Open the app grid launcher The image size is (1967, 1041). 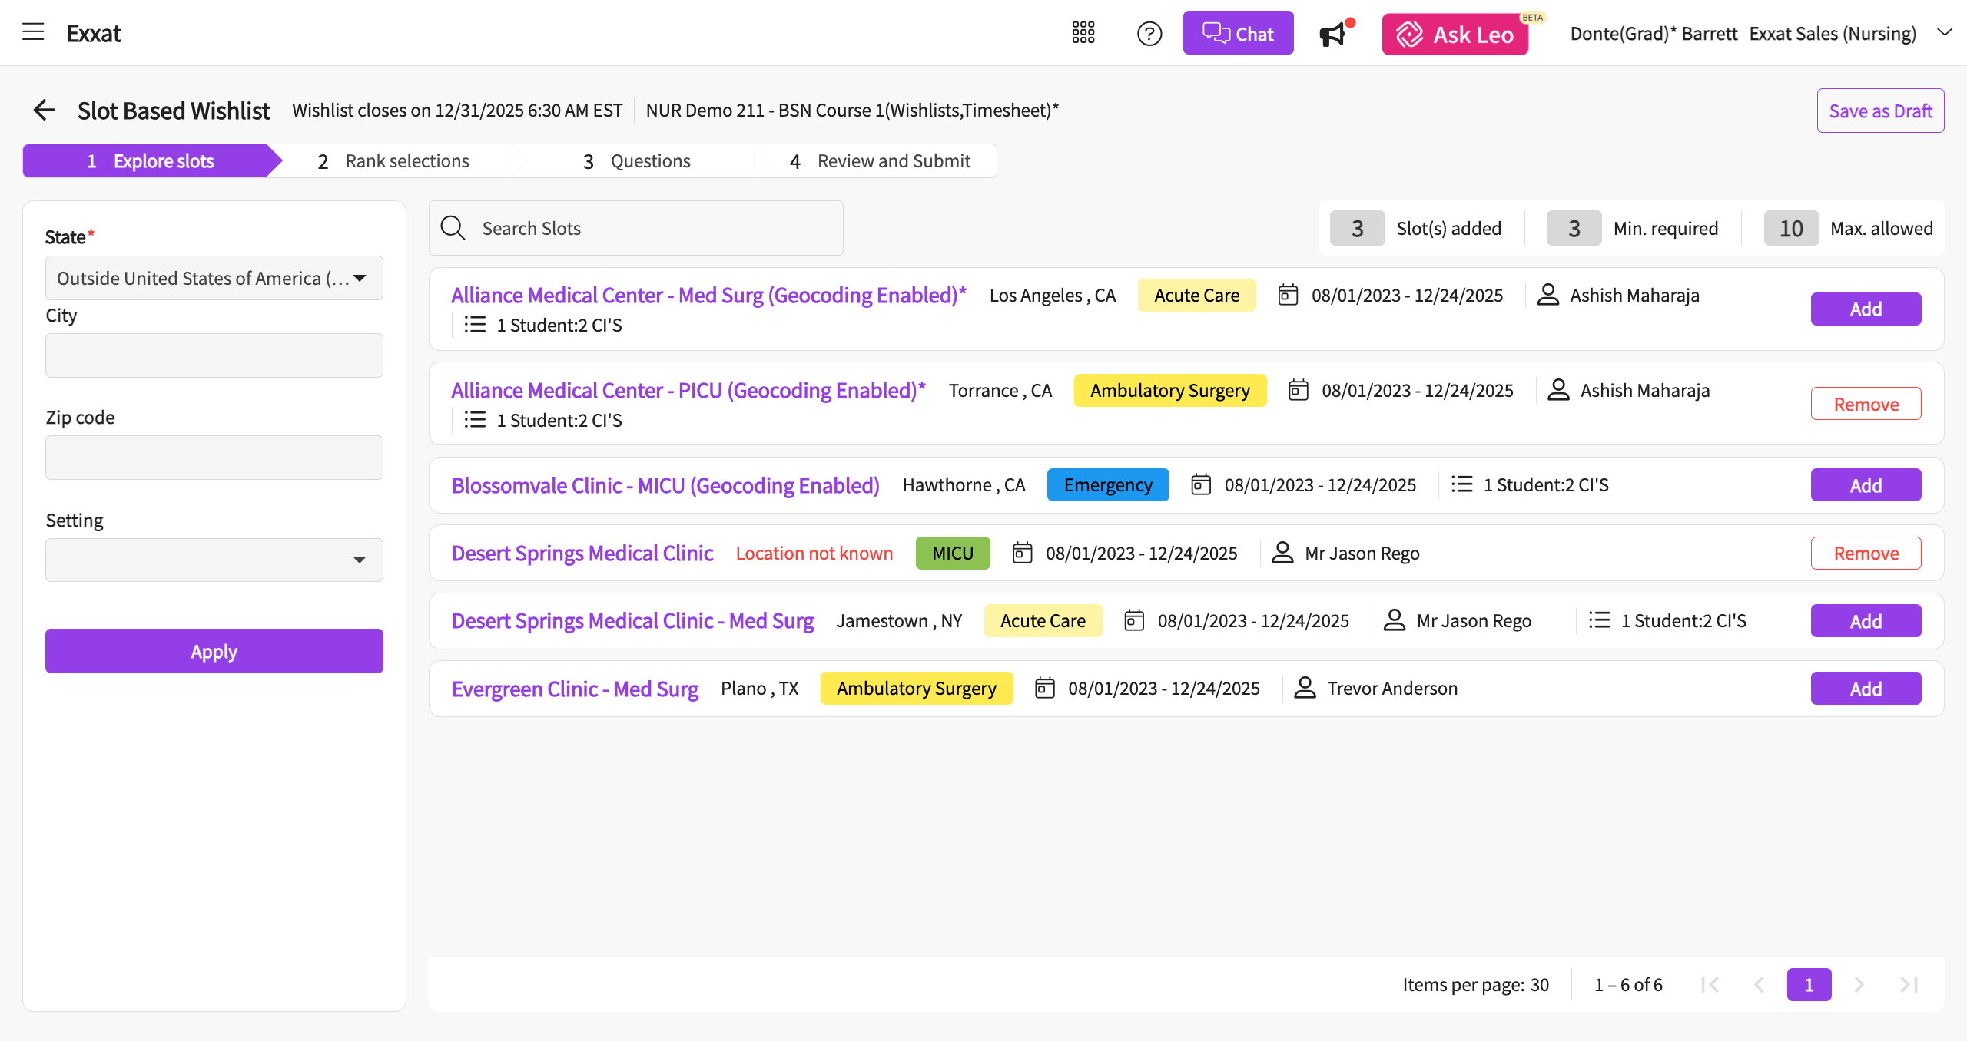point(1083,32)
